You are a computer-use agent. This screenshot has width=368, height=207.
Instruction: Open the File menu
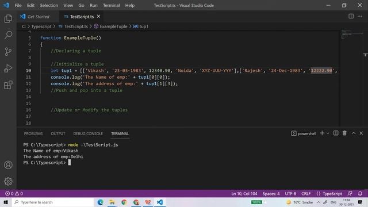(x=18, y=5)
